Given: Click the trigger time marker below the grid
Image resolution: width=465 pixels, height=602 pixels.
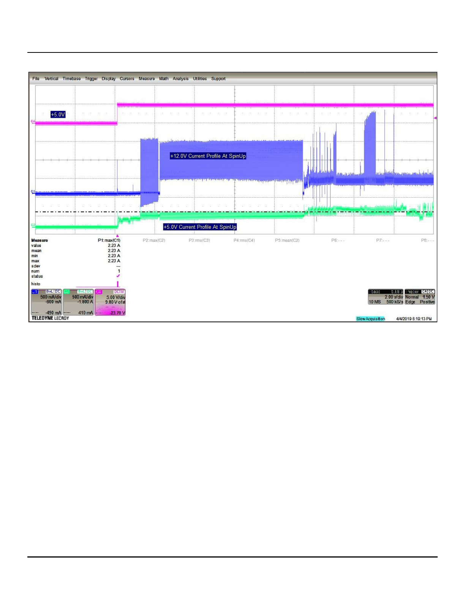Looking at the screenshot, I should [117, 236].
